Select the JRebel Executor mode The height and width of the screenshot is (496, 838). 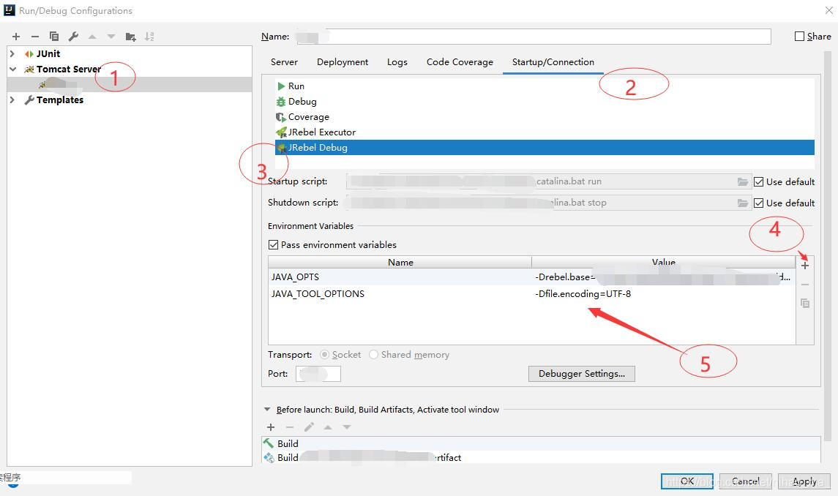pos(545,132)
